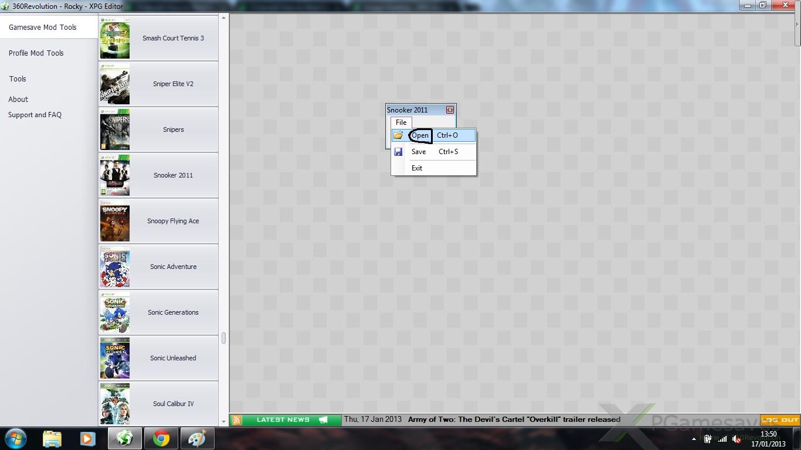Click the Soul Calibur IV cover thumbnail

pos(115,404)
